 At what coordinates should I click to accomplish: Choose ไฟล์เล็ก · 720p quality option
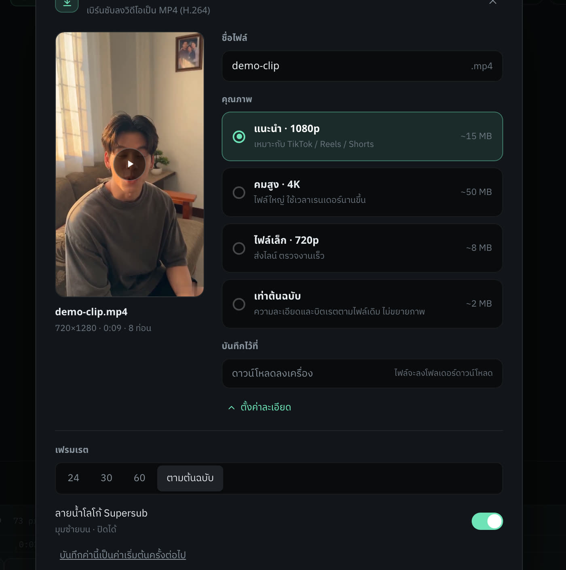point(362,248)
